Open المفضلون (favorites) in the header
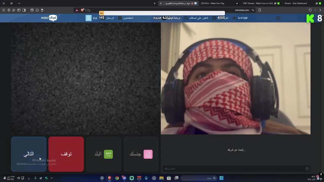The height and width of the screenshot is (182, 324). point(126,18)
